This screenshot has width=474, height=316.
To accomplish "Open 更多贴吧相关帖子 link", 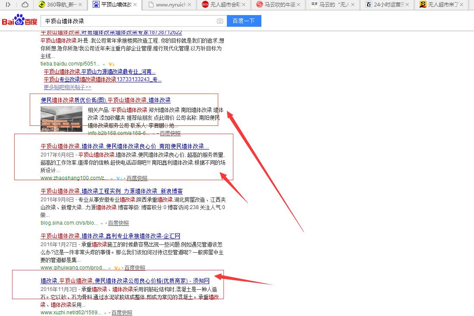I will [67, 87].
